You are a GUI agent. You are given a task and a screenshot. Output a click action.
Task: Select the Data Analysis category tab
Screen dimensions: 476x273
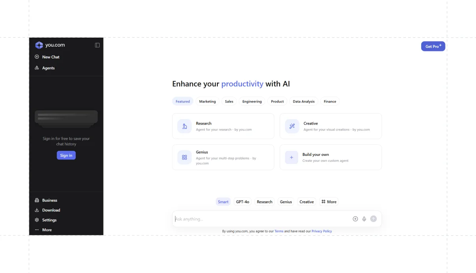point(303,102)
